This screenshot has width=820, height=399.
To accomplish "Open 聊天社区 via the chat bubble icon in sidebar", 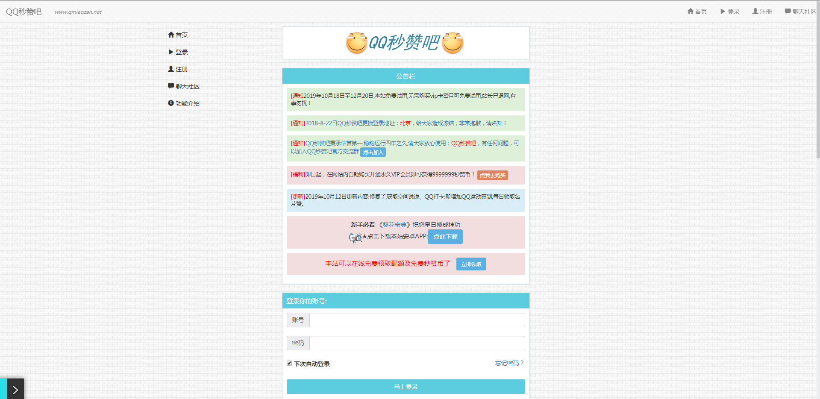I will click(x=171, y=86).
